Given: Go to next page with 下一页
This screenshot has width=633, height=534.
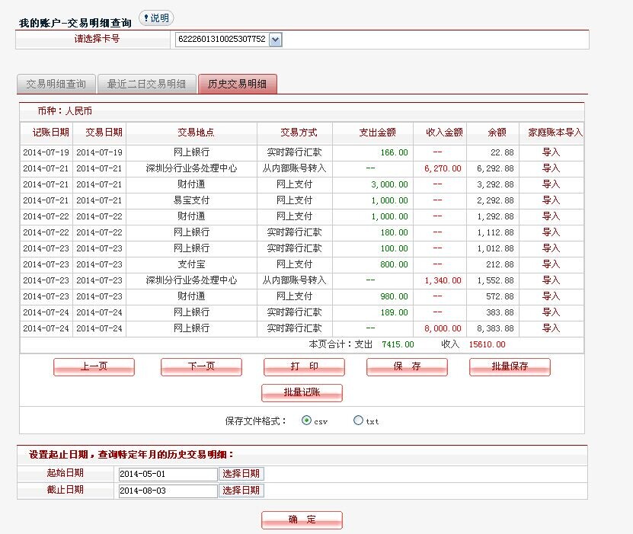Looking at the screenshot, I should tap(201, 367).
